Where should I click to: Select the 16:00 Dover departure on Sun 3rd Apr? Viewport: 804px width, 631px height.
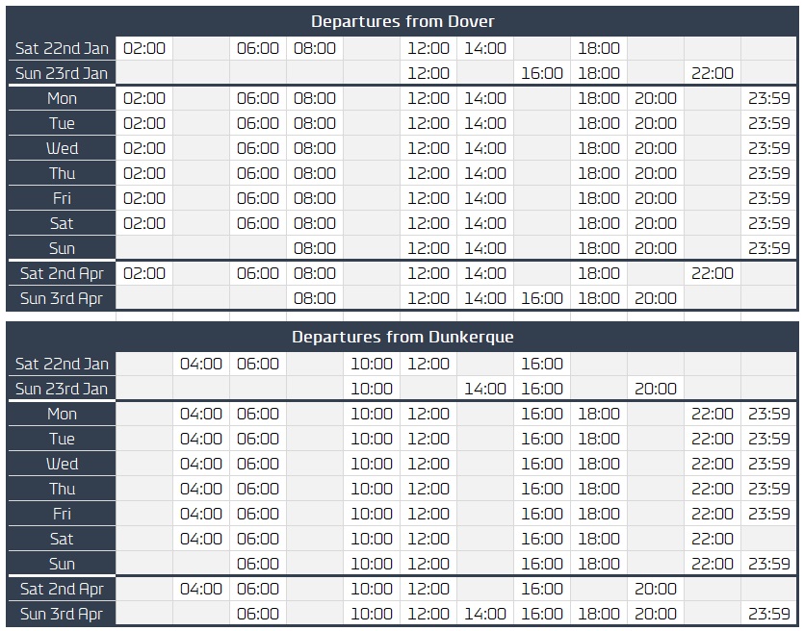click(542, 298)
